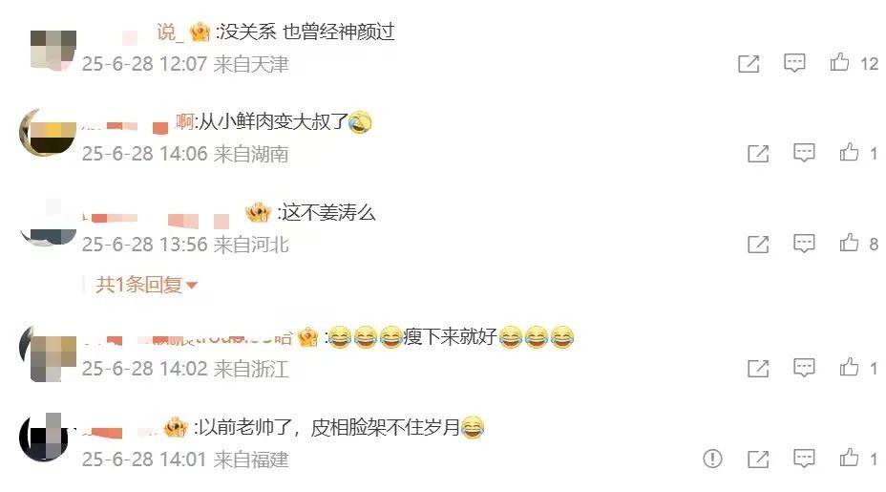This screenshot has height=492, width=886.
Task: Like the 这不姜涛么 comment
Action: 849,243
